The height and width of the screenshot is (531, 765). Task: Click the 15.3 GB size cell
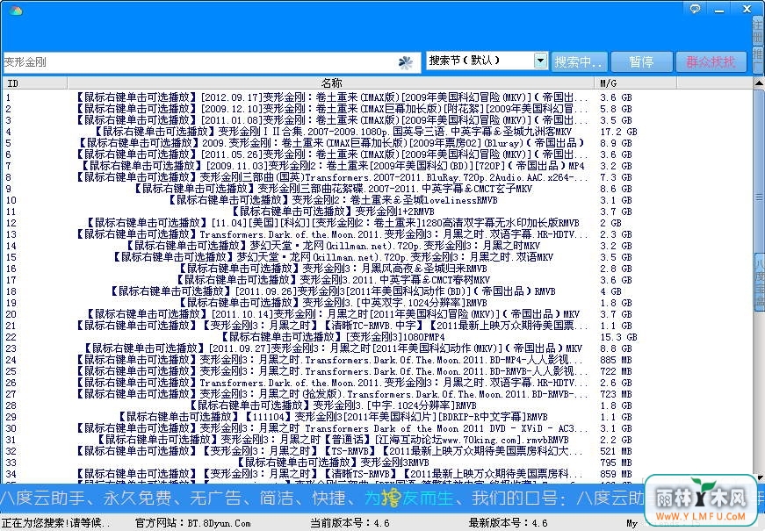[618, 337]
